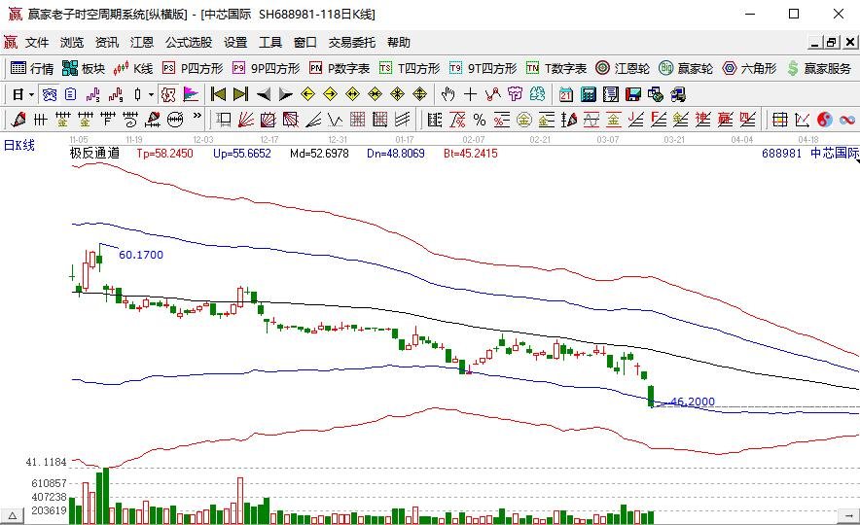The image size is (860, 525).
Task: Click the 极反通道 indicator label
Action: [x=94, y=154]
